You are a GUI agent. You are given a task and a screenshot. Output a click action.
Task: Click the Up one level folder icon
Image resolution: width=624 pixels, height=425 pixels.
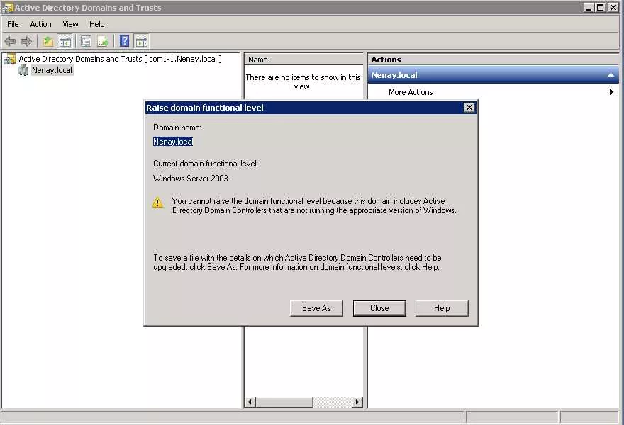tap(48, 41)
